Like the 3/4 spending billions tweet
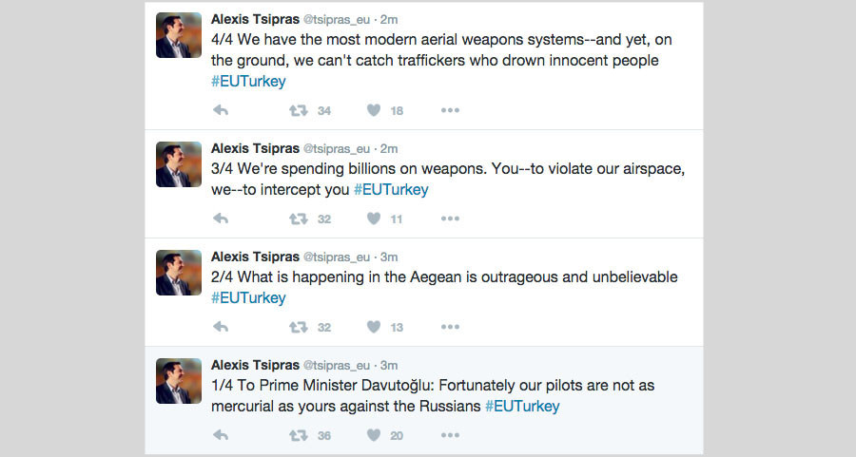856x457 pixels. (x=374, y=219)
